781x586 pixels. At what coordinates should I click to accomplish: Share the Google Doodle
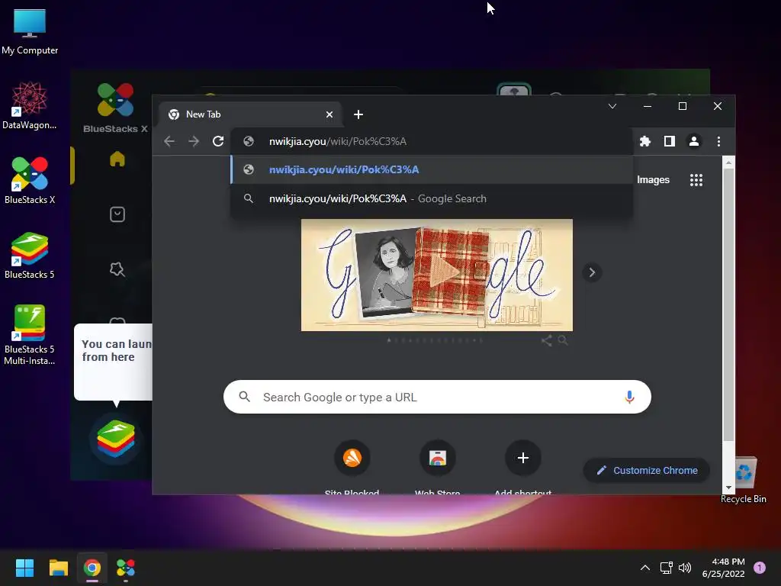tap(546, 341)
